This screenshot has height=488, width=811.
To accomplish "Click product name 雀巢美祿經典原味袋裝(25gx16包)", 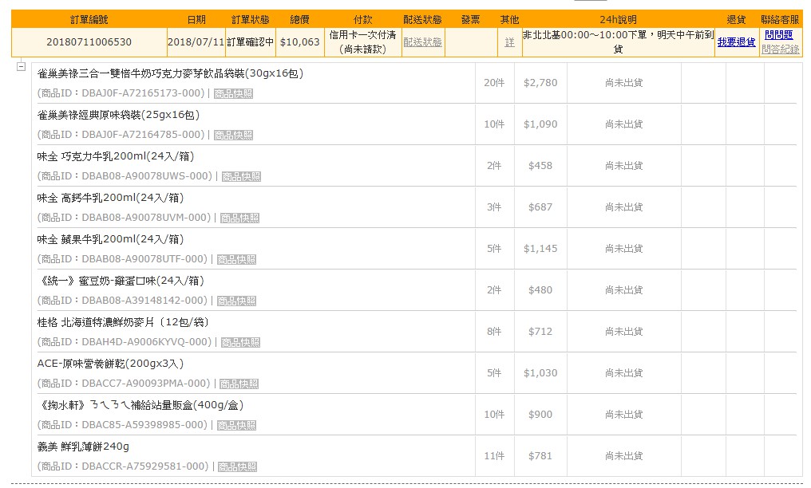I will pyautogui.click(x=118, y=115).
